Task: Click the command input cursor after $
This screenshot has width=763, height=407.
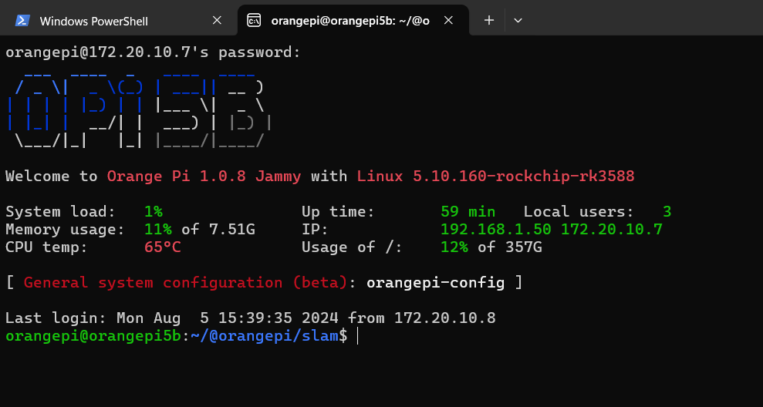Action: [x=357, y=335]
